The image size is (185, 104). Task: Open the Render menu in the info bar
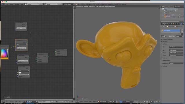coord(11,4)
